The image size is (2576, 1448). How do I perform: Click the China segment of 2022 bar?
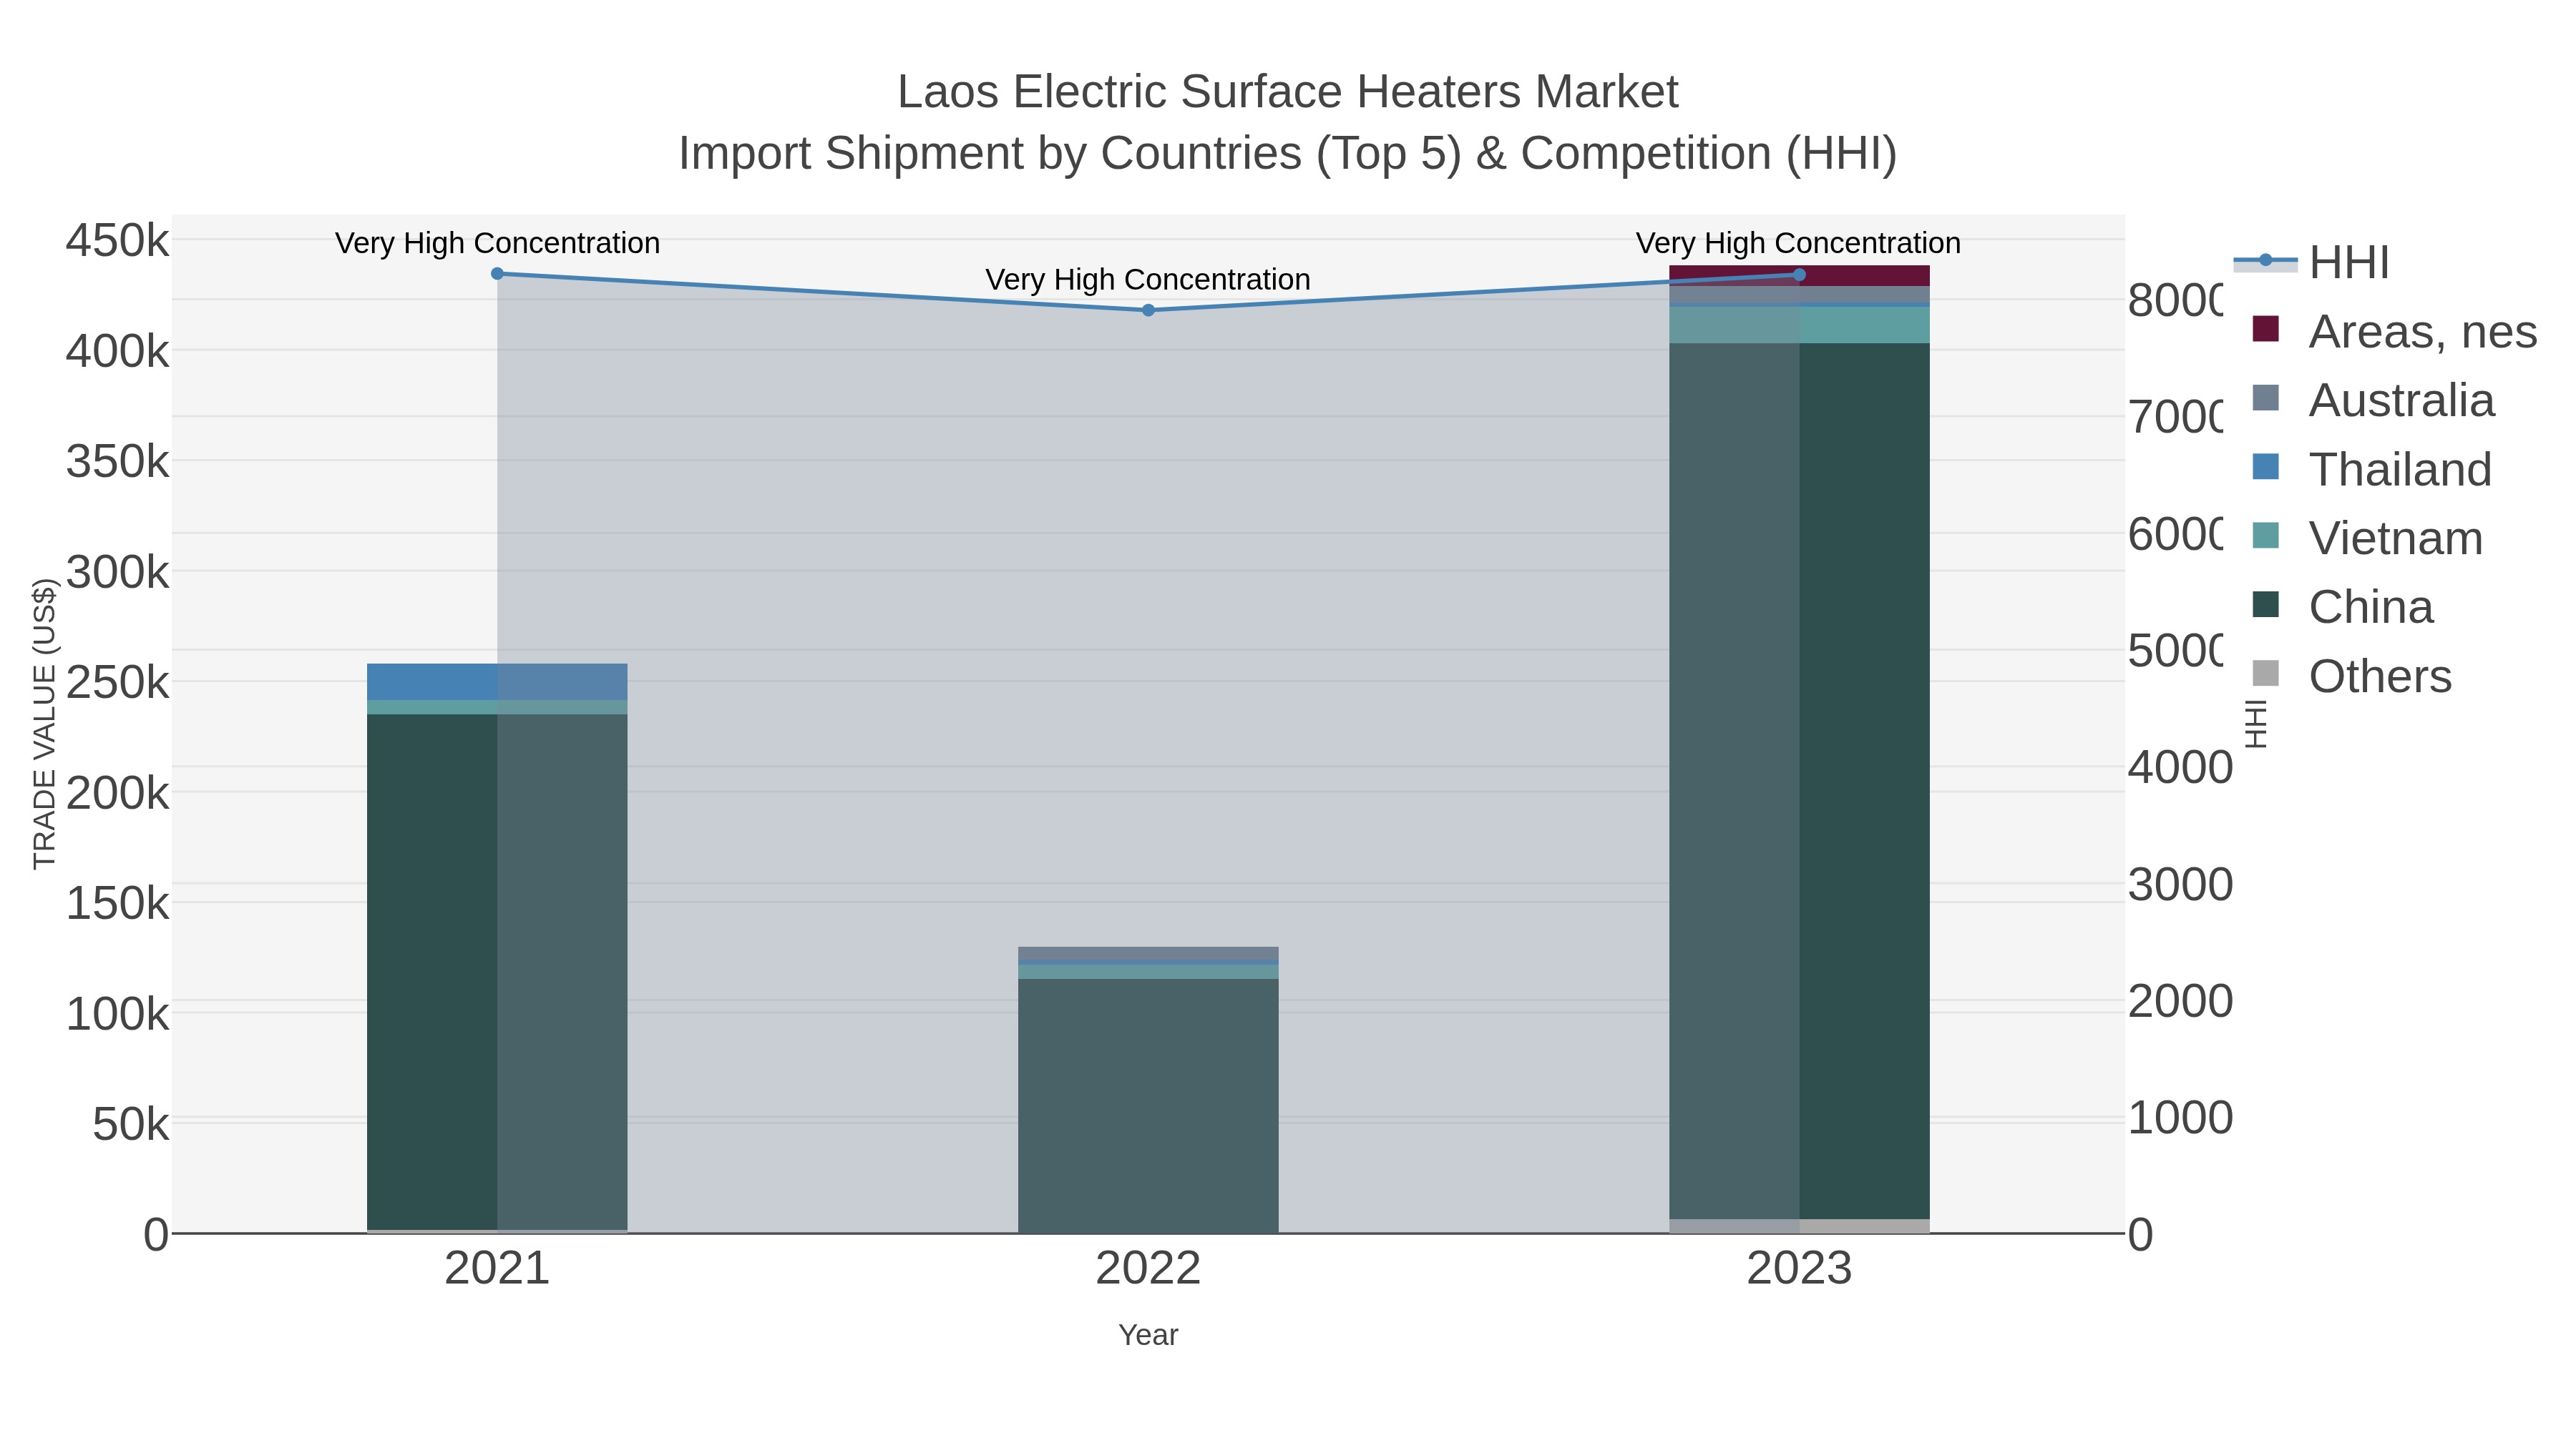click(1148, 1105)
